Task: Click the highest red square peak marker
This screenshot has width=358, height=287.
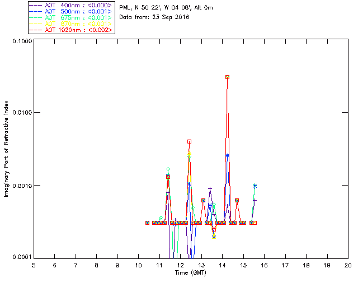Action: (228, 77)
